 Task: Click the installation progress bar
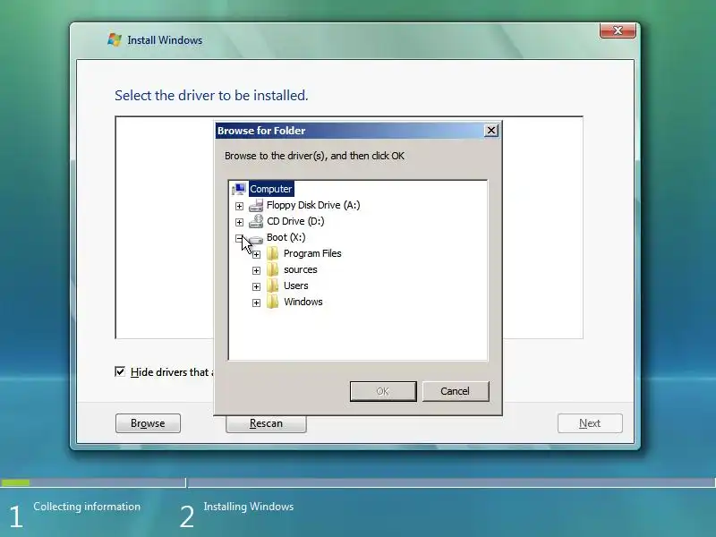coord(358,482)
